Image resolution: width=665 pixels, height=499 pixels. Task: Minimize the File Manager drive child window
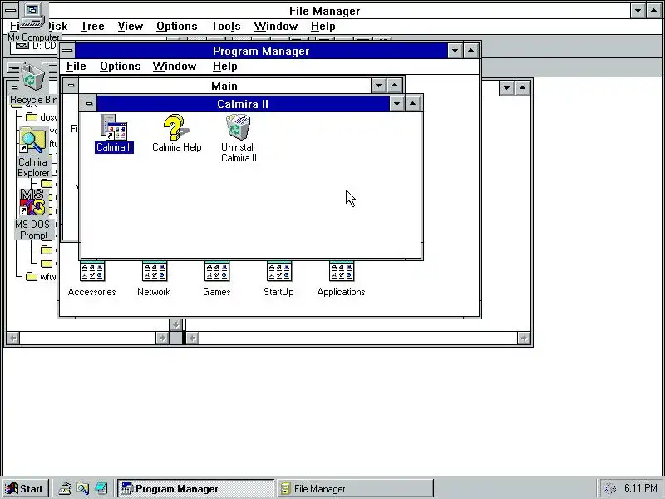tap(506, 88)
